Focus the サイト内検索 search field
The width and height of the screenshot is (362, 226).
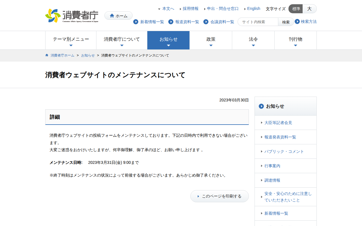258,22
